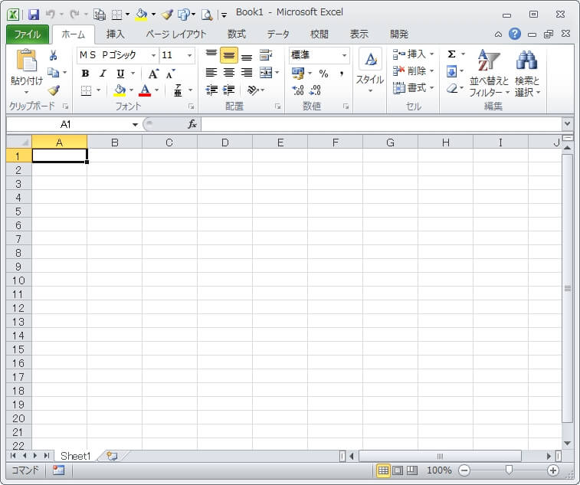
Task: Switch to Page Break Preview in status bar
Action: 411,470
